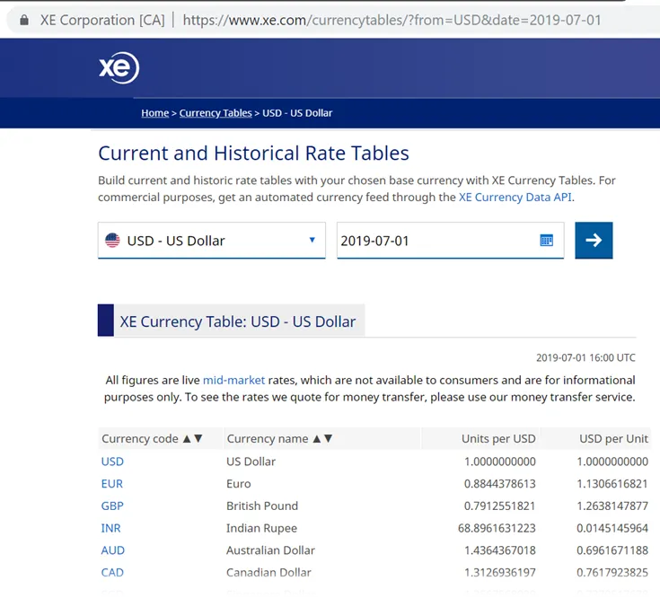This screenshot has height=598, width=660.
Task: Open the calendar date picker icon
Action: click(x=546, y=241)
